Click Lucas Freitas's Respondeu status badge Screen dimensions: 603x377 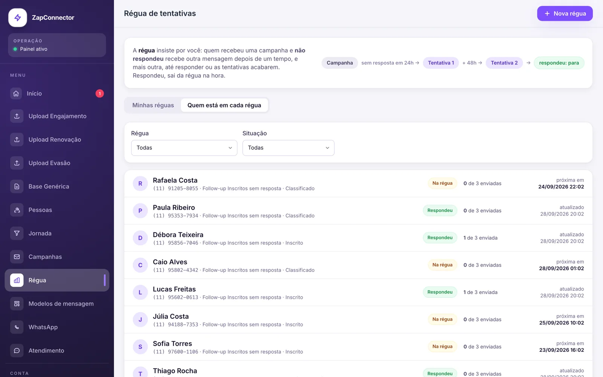(x=440, y=292)
